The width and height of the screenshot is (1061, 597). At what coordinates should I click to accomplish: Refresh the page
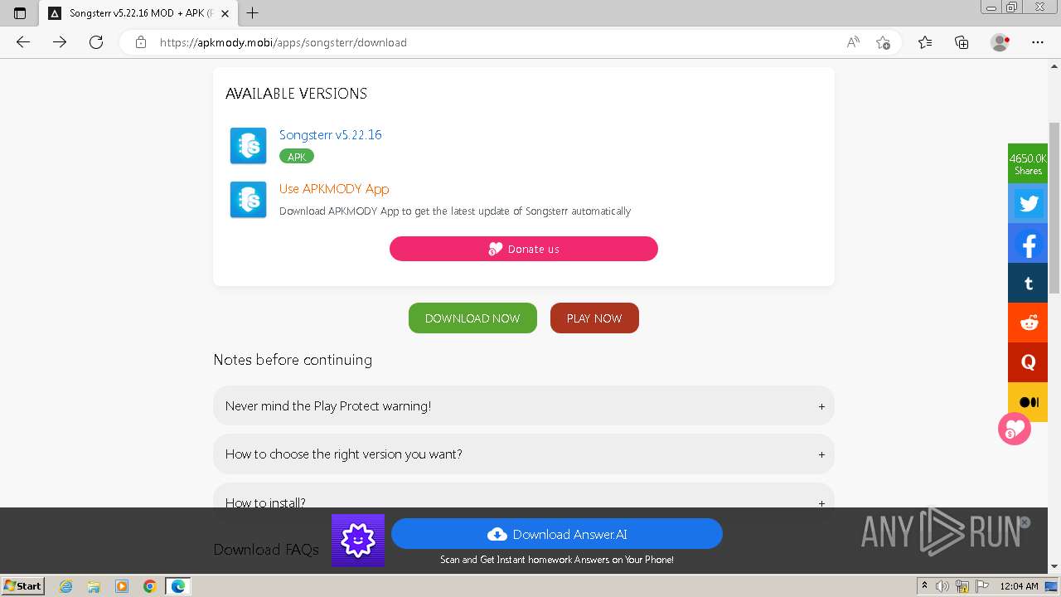pyautogui.click(x=96, y=42)
